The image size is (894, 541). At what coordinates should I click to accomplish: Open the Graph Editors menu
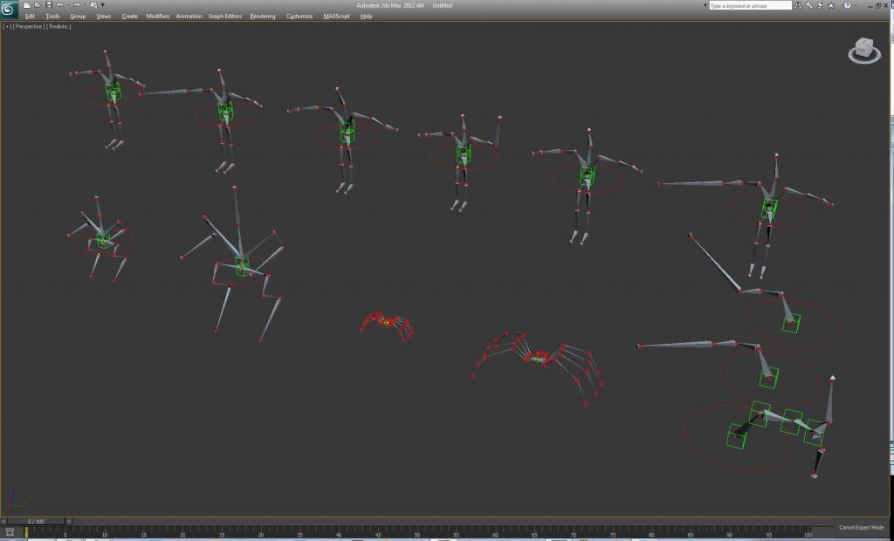point(225,16)
